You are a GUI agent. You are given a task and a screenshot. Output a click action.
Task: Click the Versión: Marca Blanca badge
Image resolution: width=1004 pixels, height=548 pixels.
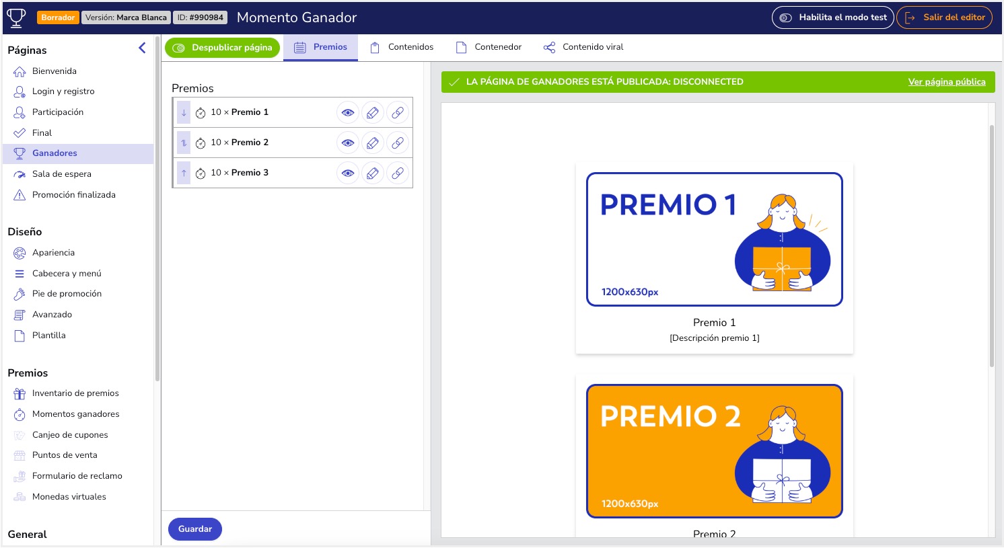tap(126, 17)
